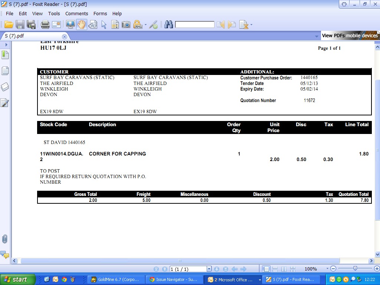This screenshot has width=380, height=285.
Task: Open the page number dropdown
Action: pyautogui.click(x=209, y=269)
